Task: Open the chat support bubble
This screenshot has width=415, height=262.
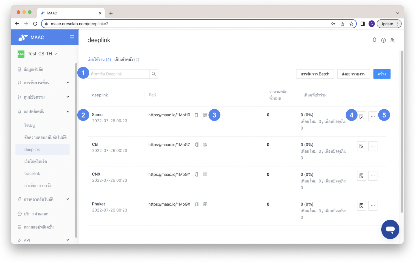Action: (x=390, y=229)
